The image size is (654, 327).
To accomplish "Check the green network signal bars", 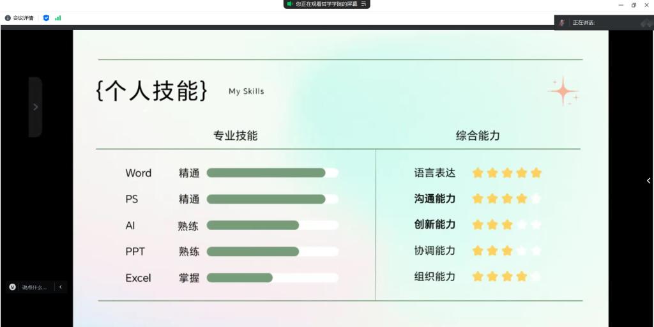I will tap(58, 18).
